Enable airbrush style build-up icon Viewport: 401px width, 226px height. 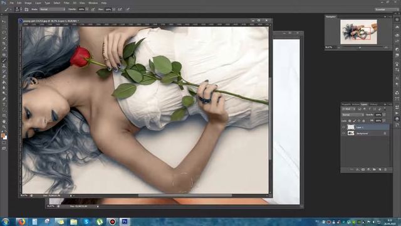(120, 9)
